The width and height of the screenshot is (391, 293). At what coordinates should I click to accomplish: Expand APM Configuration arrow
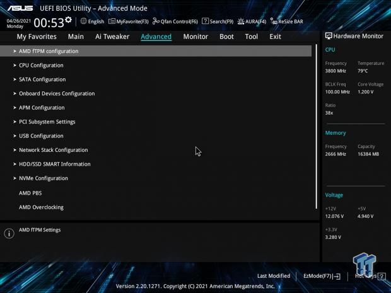(x=15, y=108)
